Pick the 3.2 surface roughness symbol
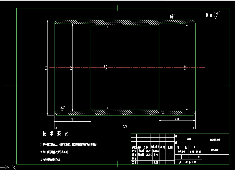Viewport: 235px width, 170px height. pos(62,109)
